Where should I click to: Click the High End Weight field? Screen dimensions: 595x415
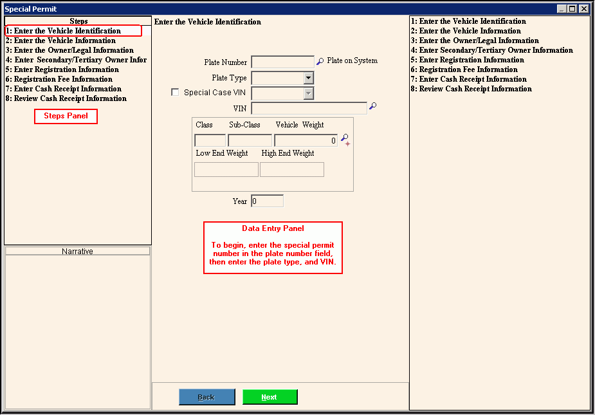(292, 169)
